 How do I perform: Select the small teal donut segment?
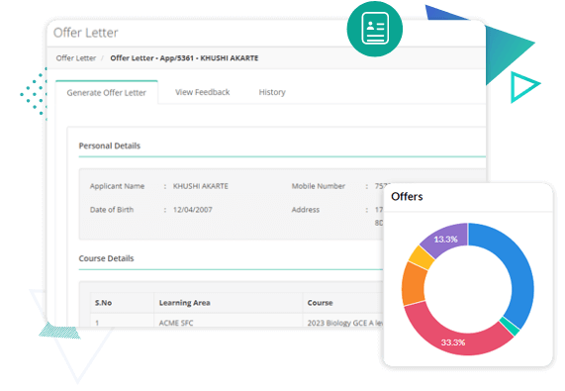click(x=510, y=326)
